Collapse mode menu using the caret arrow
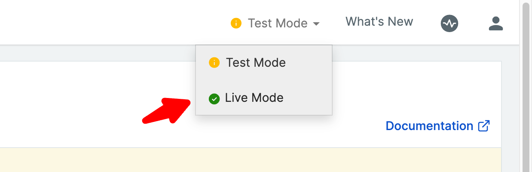Image resolution: width=532 pixels, height=172 pixels. [x=316, y=24]
